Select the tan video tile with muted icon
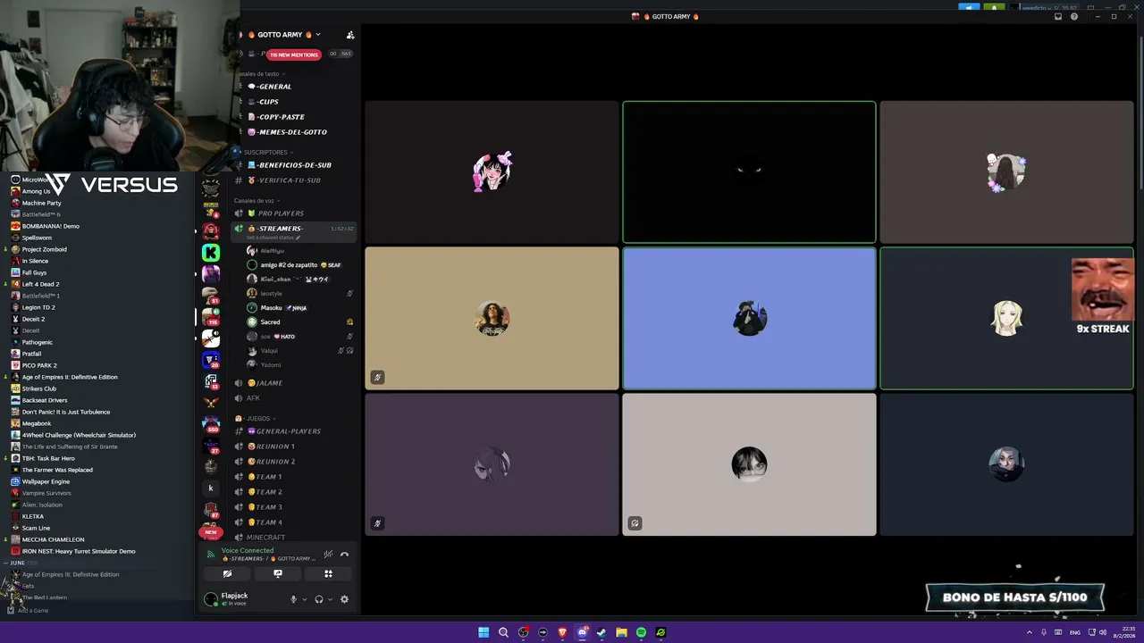Screen dimensions: 1144x643 [492, 318]
